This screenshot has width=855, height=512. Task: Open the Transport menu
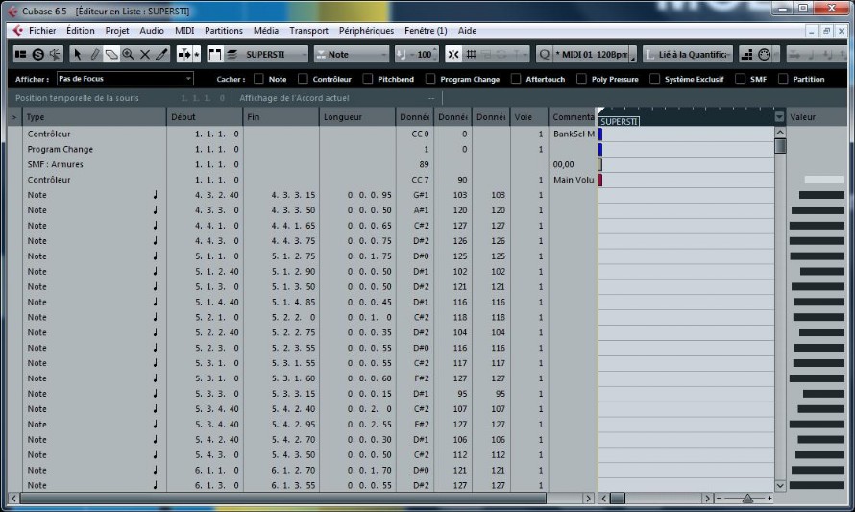pyautogui.click(x=308, y=31)
